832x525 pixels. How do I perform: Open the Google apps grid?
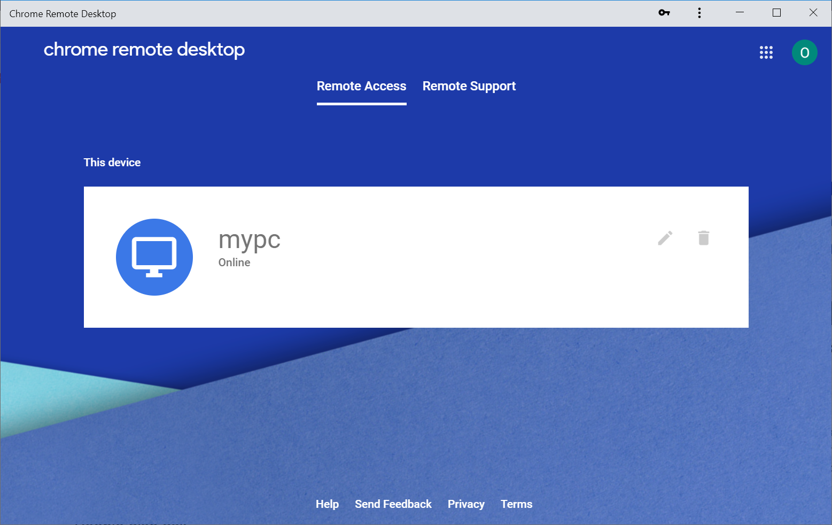[766, 52]
